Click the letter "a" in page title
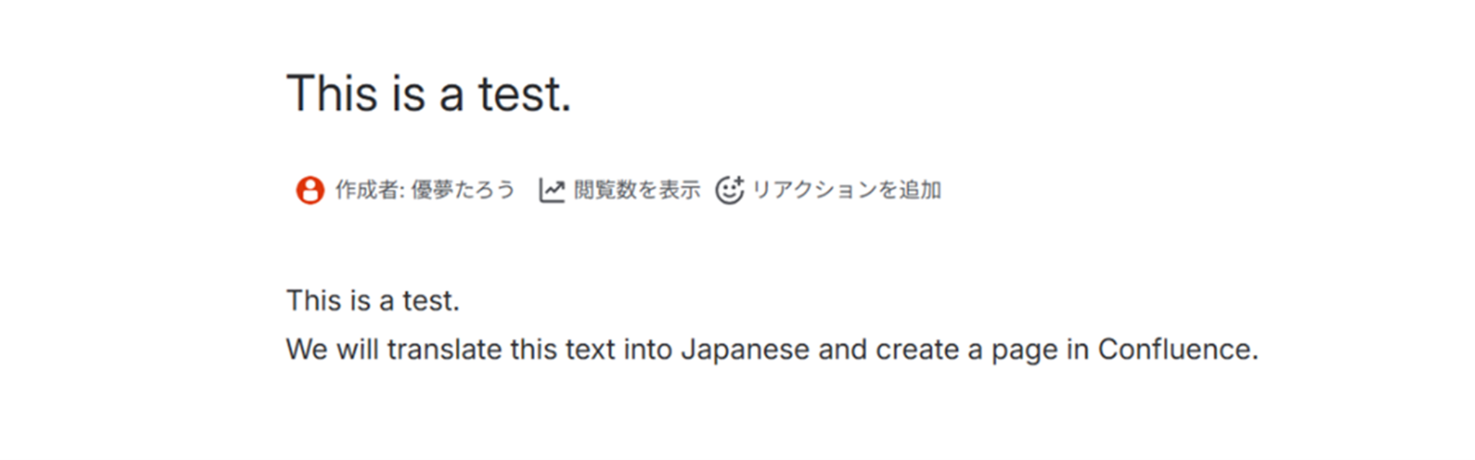 click(451, 97)
